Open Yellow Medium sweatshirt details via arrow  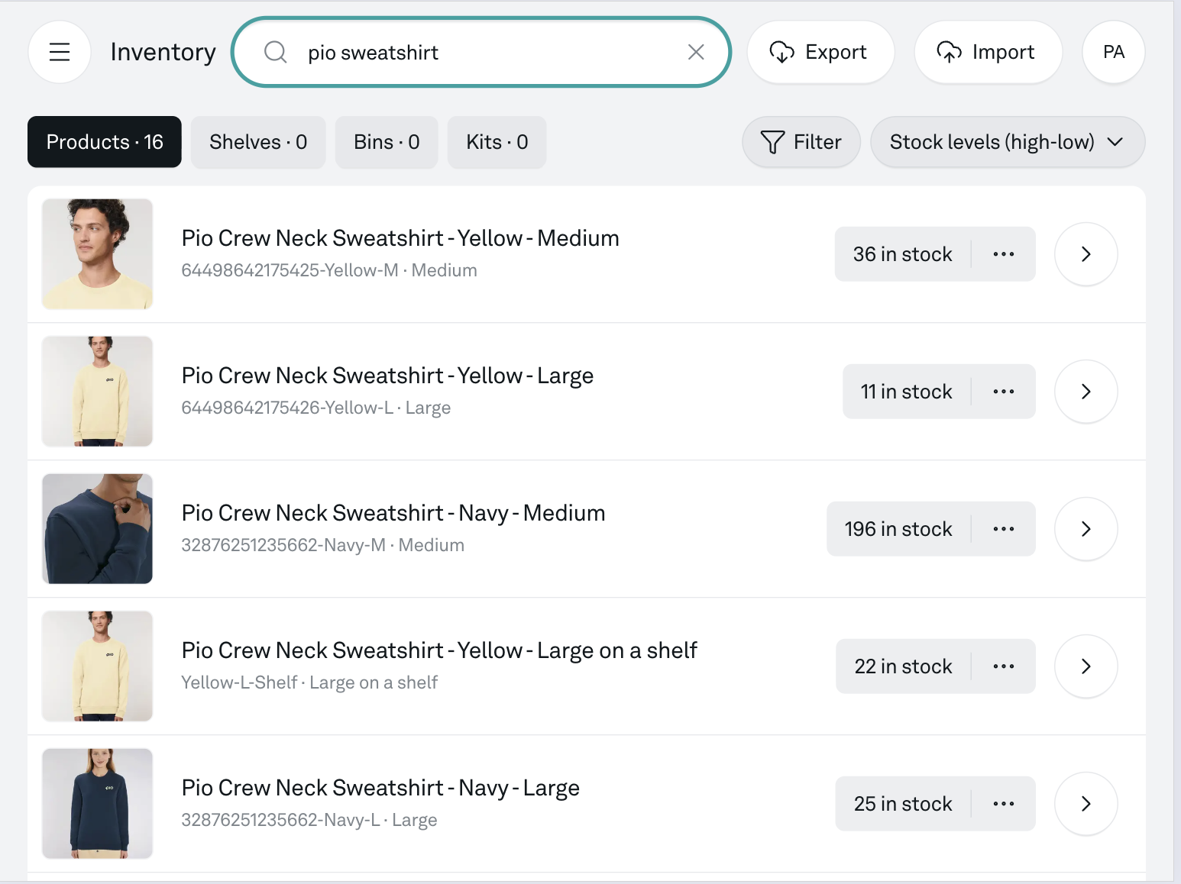tap(1086, 254)
